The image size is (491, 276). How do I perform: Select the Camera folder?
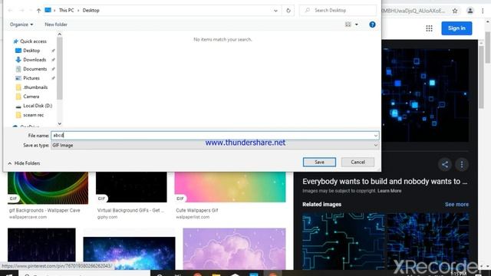31,97
